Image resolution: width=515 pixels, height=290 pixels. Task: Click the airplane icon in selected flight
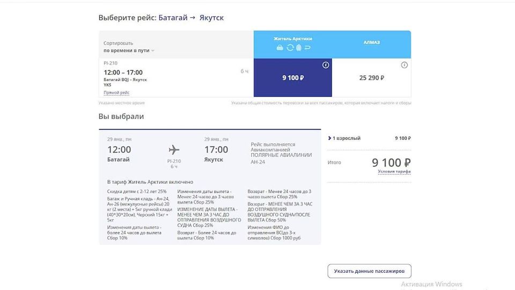pyautogui.click(x=174, y=150)
